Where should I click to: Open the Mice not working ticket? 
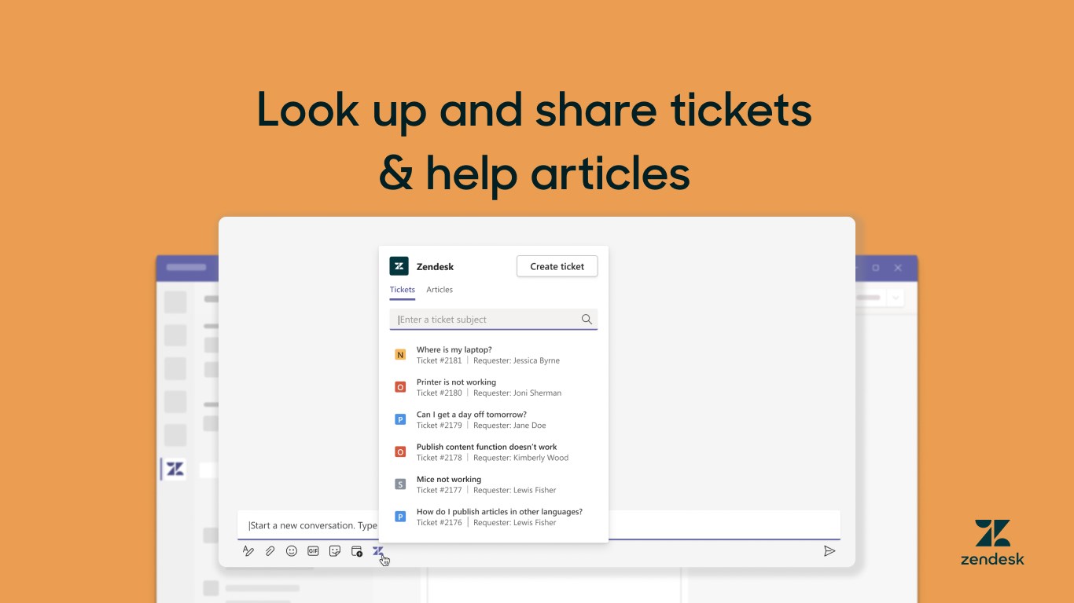pos(493,484)
